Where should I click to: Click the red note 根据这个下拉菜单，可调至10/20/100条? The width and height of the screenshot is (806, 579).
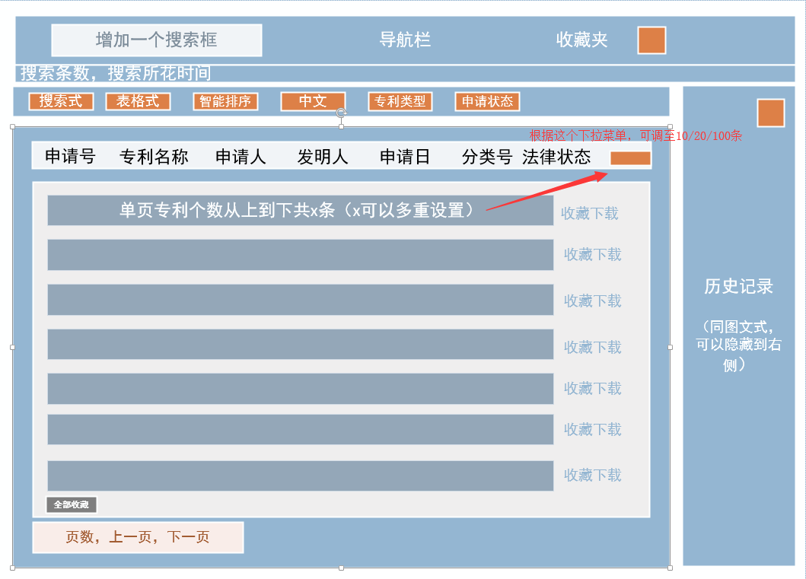(636, 135)
